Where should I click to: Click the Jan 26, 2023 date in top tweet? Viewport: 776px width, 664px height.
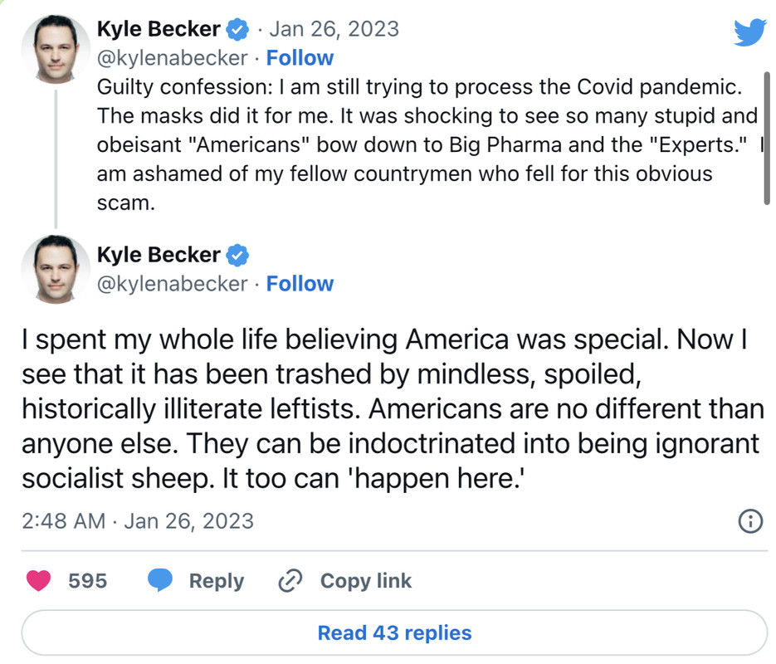(334, 29)
